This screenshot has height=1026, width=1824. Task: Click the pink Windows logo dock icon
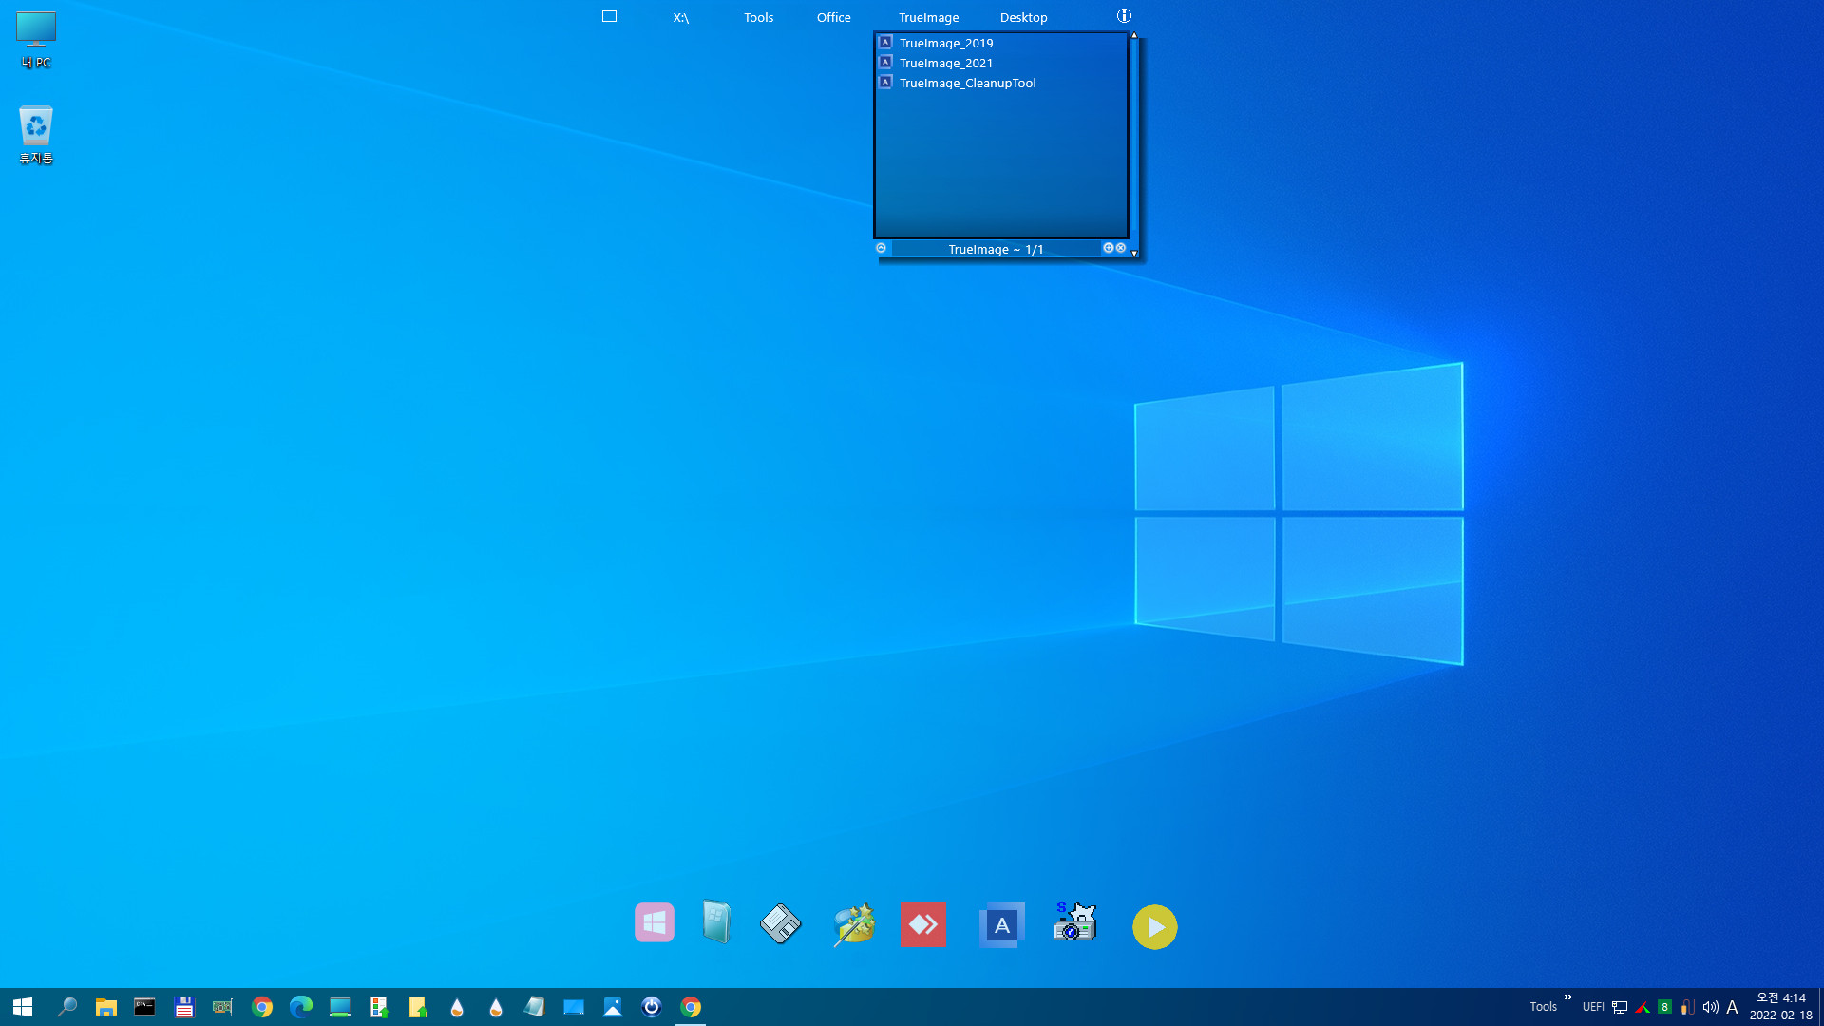click(655, 922)
